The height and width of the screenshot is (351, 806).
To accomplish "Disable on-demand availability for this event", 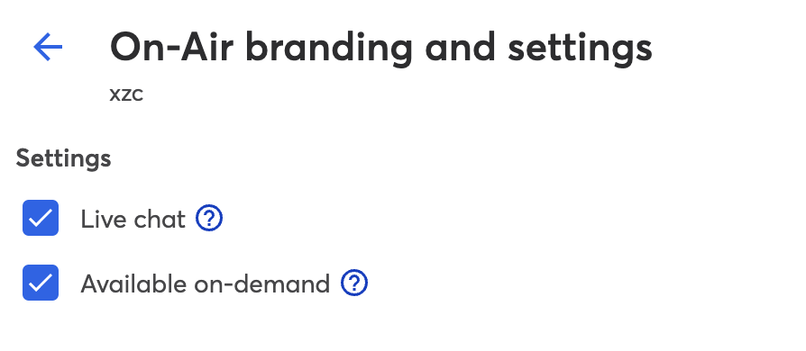I will coord(41,283).
